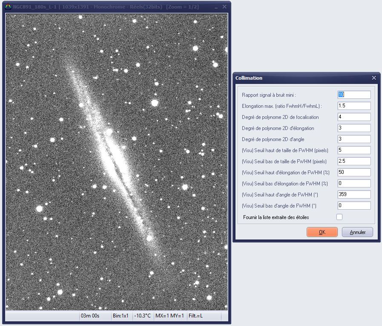Click the 'Degré de polynome 2D d'angle' field
This screenshot has width=382, height=326.
pyautogui.click(x=353, y=139)
